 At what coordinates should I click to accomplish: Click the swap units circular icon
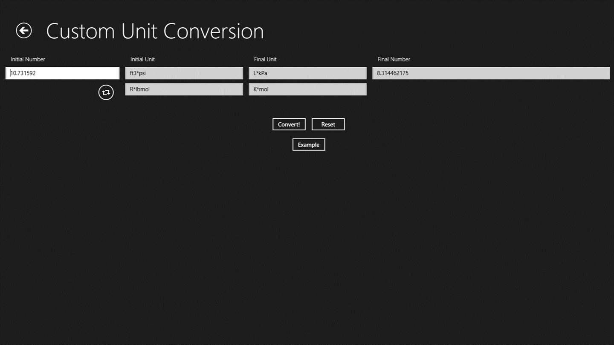[x=106, y=92]
